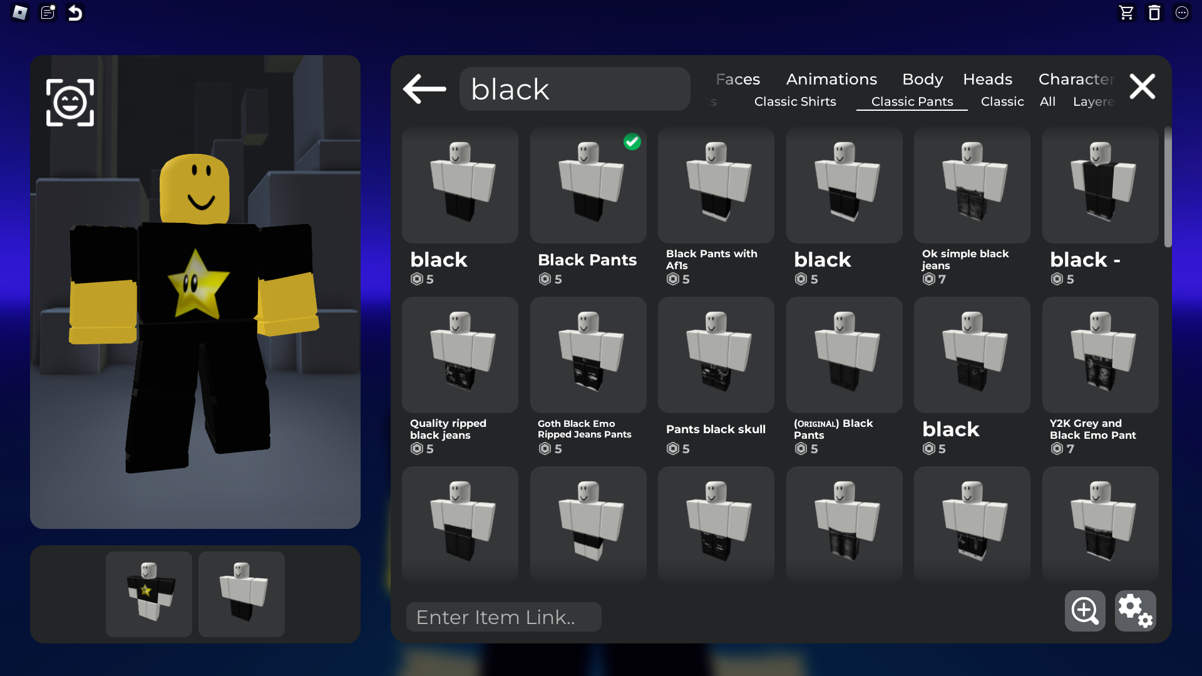Click the black search text field
This screenshot has width=1202, height=676.
(575, 89)
